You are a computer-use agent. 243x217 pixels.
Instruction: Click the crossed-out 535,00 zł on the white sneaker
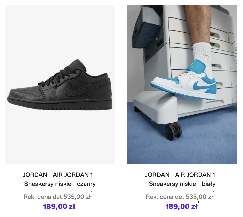(199, 197)
